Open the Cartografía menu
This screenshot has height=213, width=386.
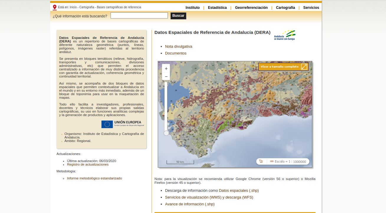point(285,8)
